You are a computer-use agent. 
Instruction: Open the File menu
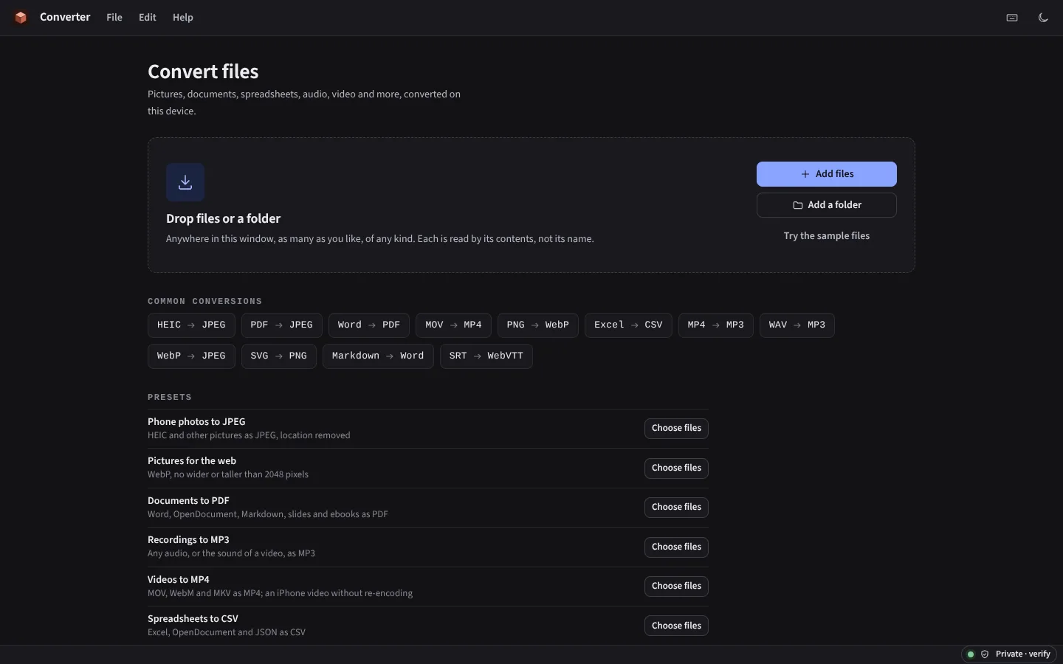pyautogui.click(x=114, y=18)
